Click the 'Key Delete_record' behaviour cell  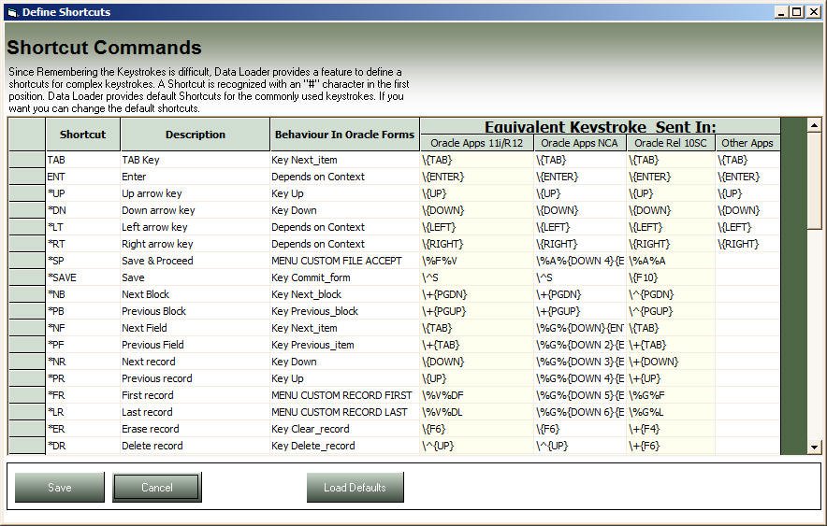coord(345,447)
